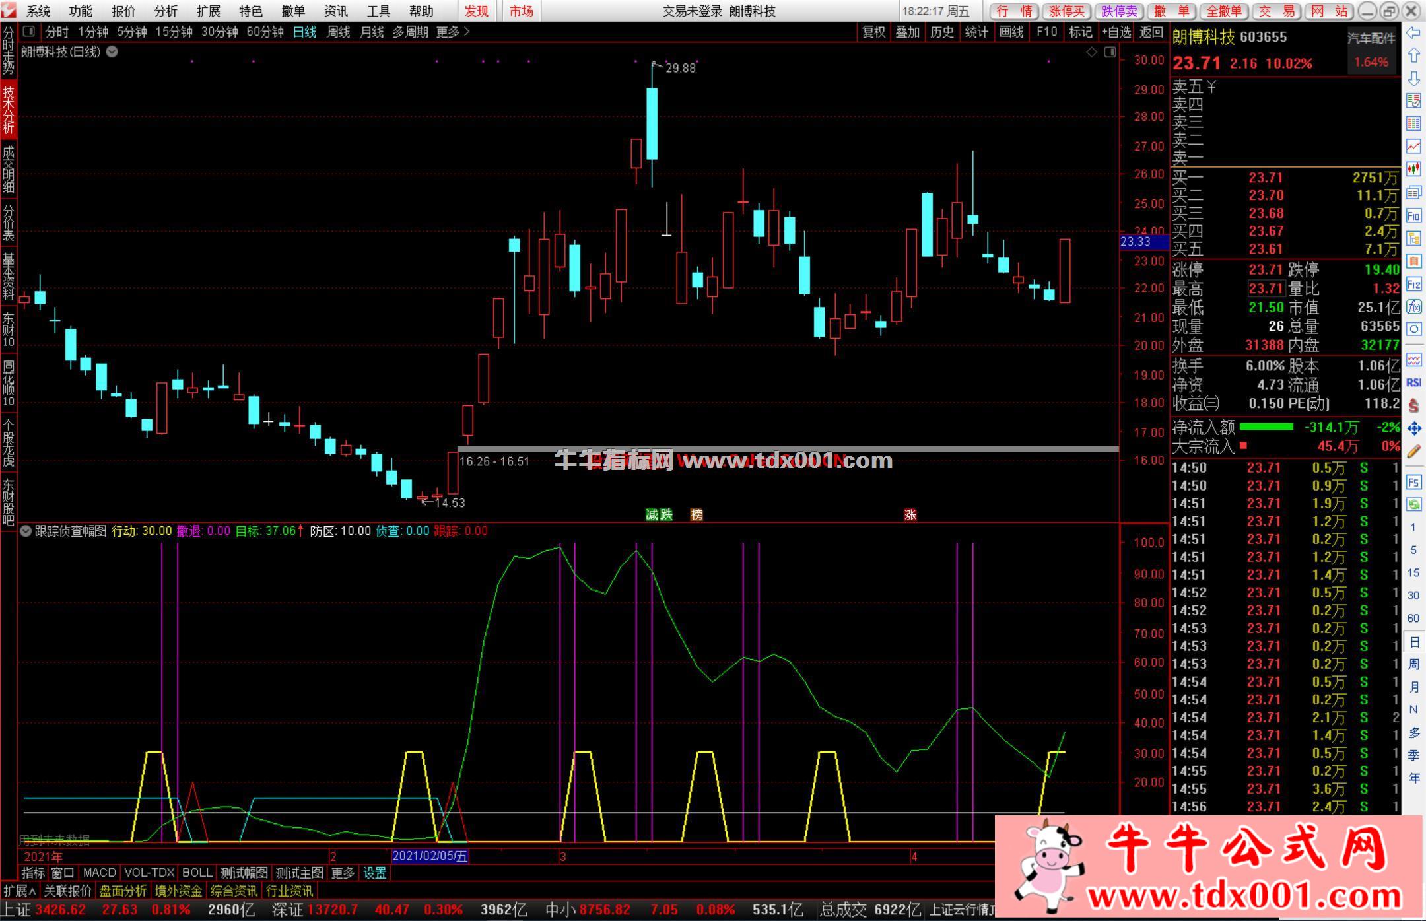Switch to 周线 weekly chart tab

pyautogui.click(x=338, y=32)
